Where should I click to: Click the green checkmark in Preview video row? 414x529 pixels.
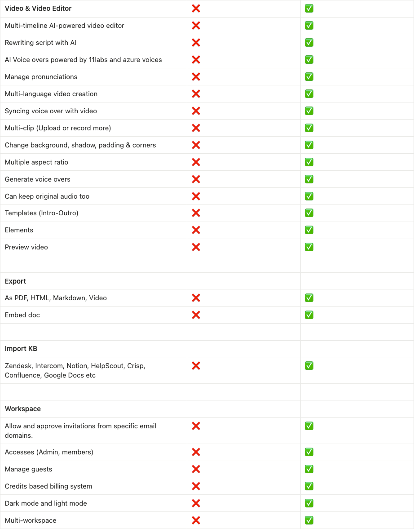point(309,247)
